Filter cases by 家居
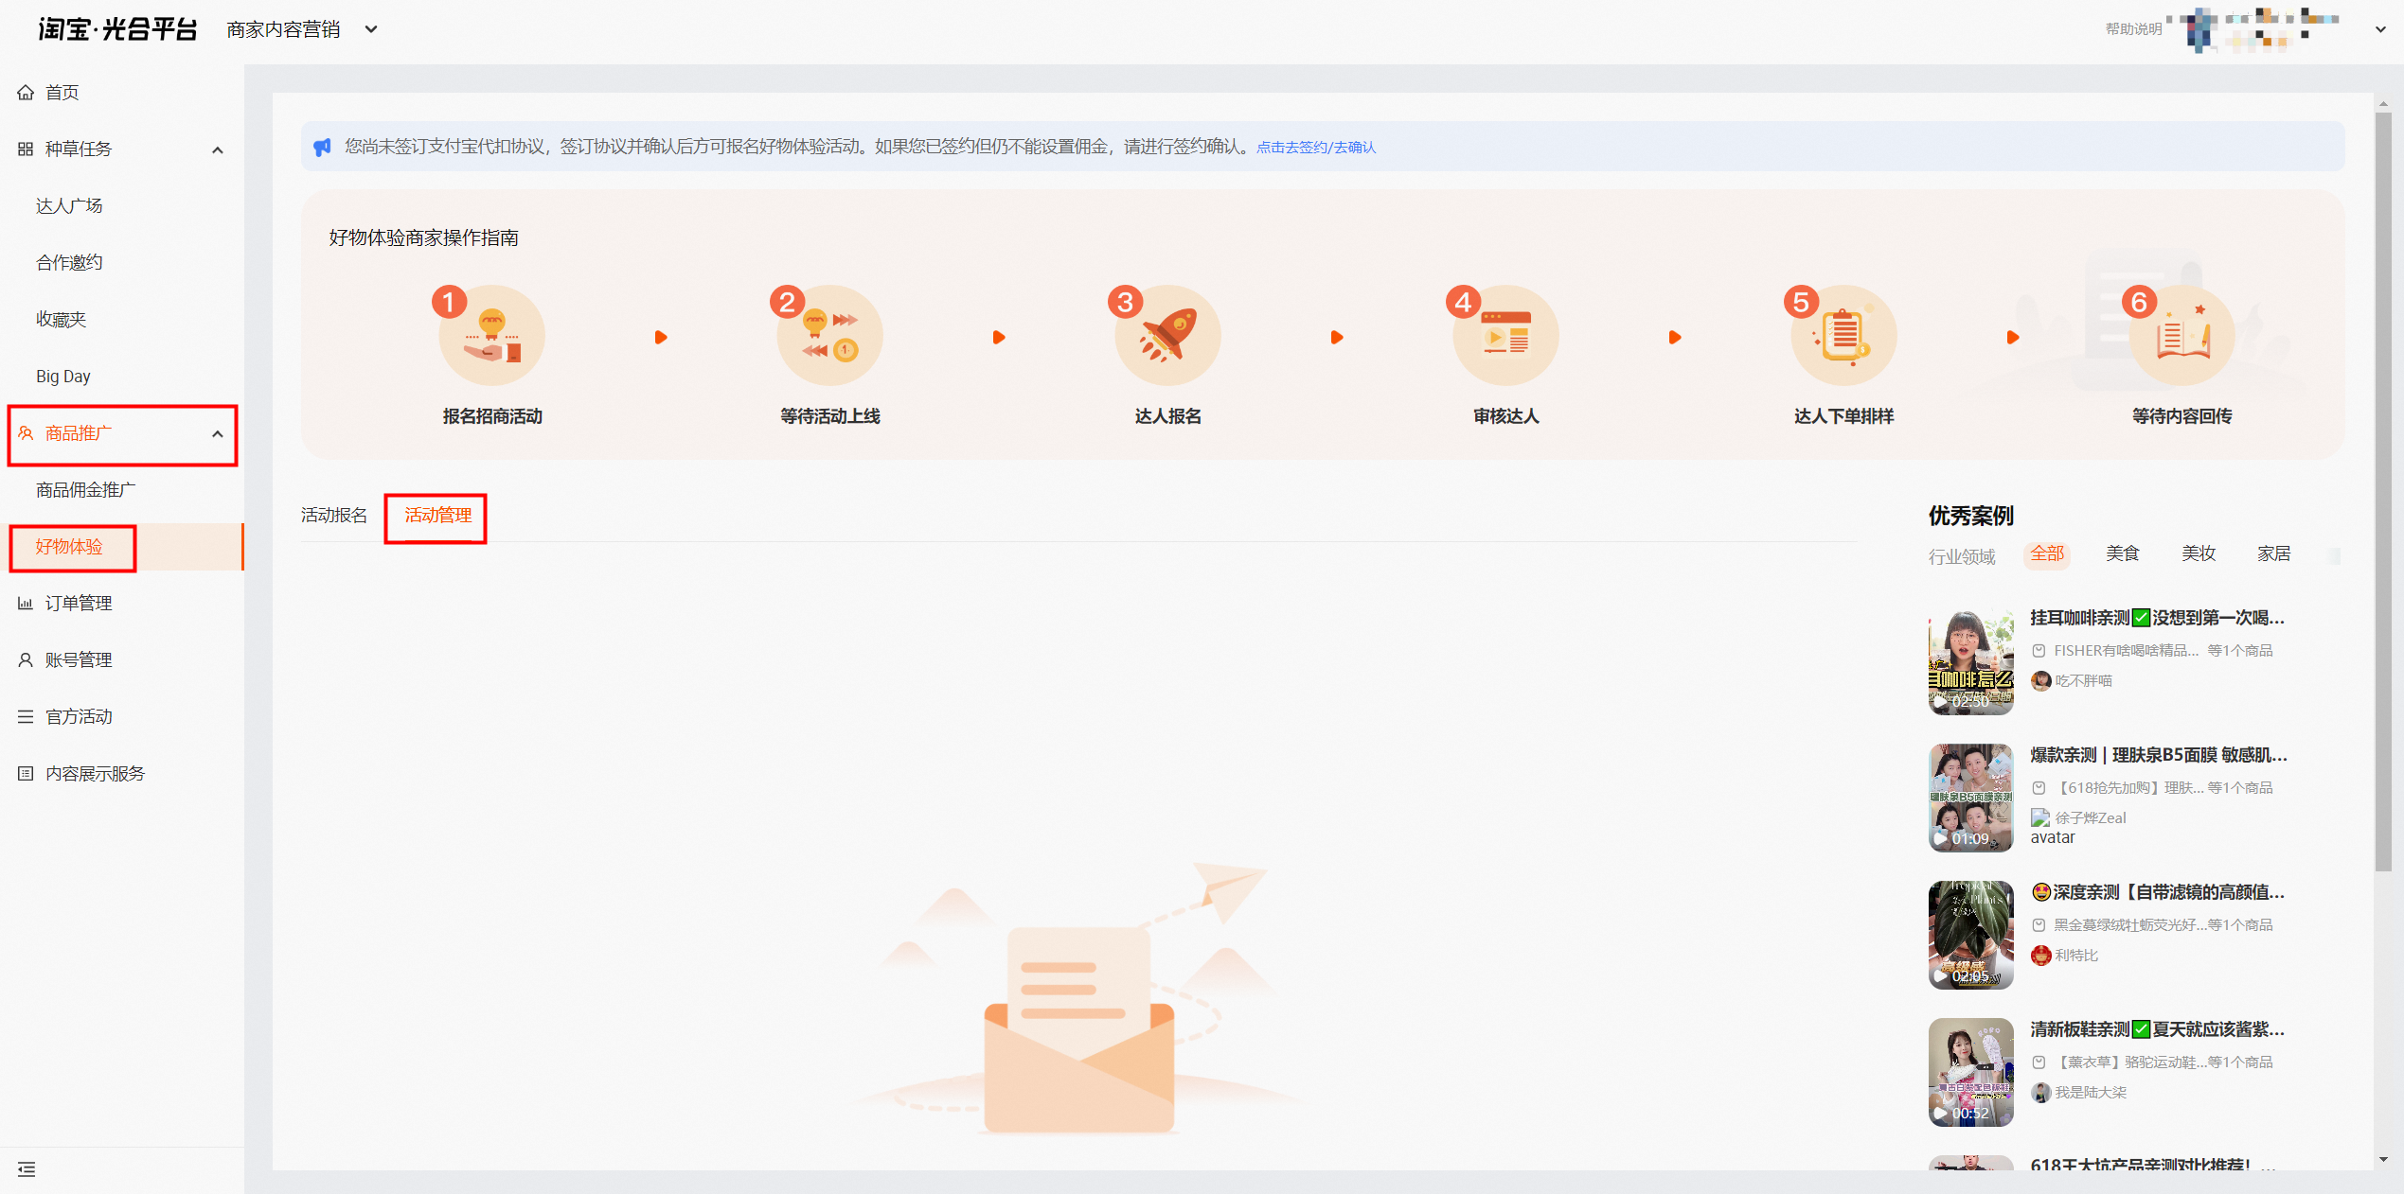 (2273, 554)
